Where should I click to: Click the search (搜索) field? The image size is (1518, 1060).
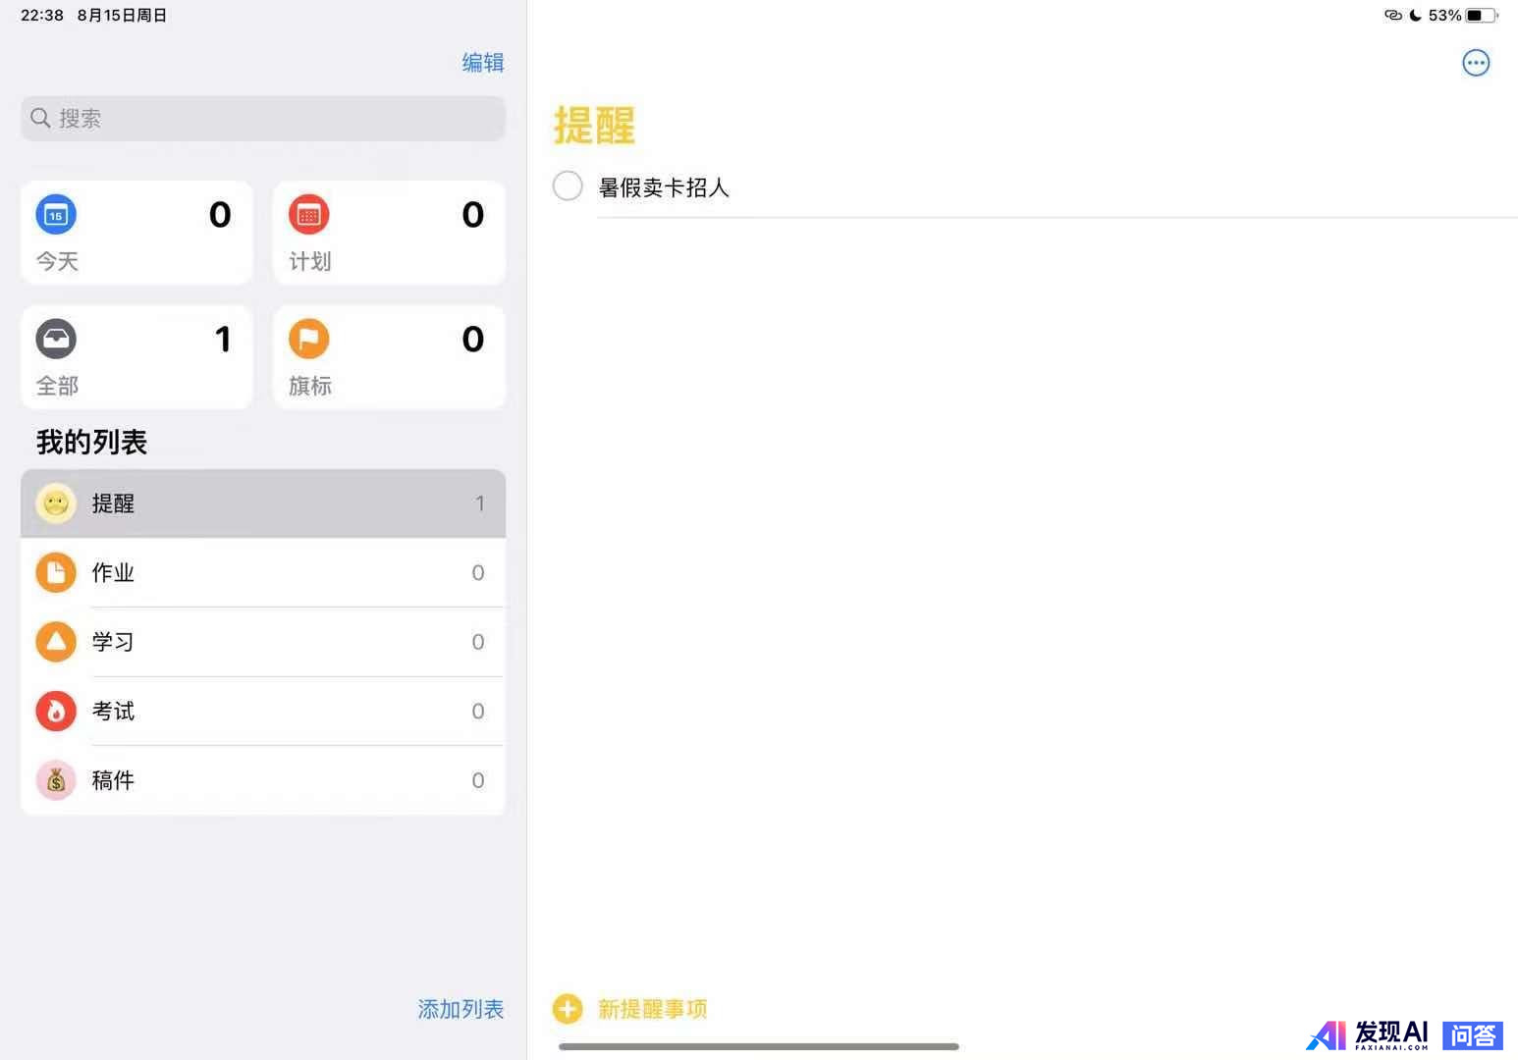(x=262, y=119)
